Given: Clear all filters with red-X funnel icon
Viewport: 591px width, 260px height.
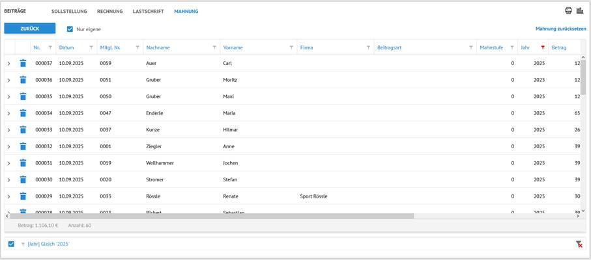Looking at the screenshot, I should (x=579, y=244).
